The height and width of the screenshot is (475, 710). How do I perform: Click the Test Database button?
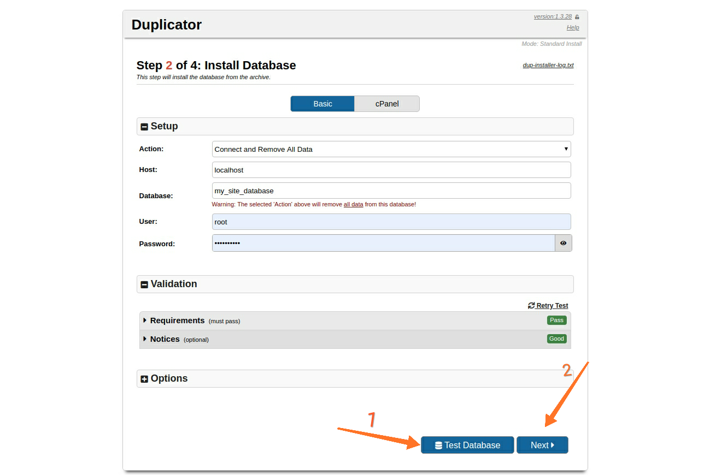coord(467,445)
